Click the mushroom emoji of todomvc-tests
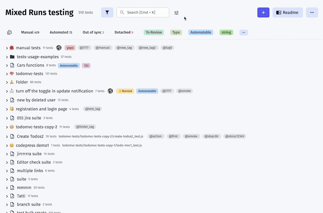 [12, 74]
